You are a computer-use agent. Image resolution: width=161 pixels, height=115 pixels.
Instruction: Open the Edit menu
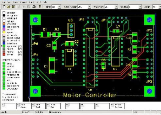coord(8,2)
